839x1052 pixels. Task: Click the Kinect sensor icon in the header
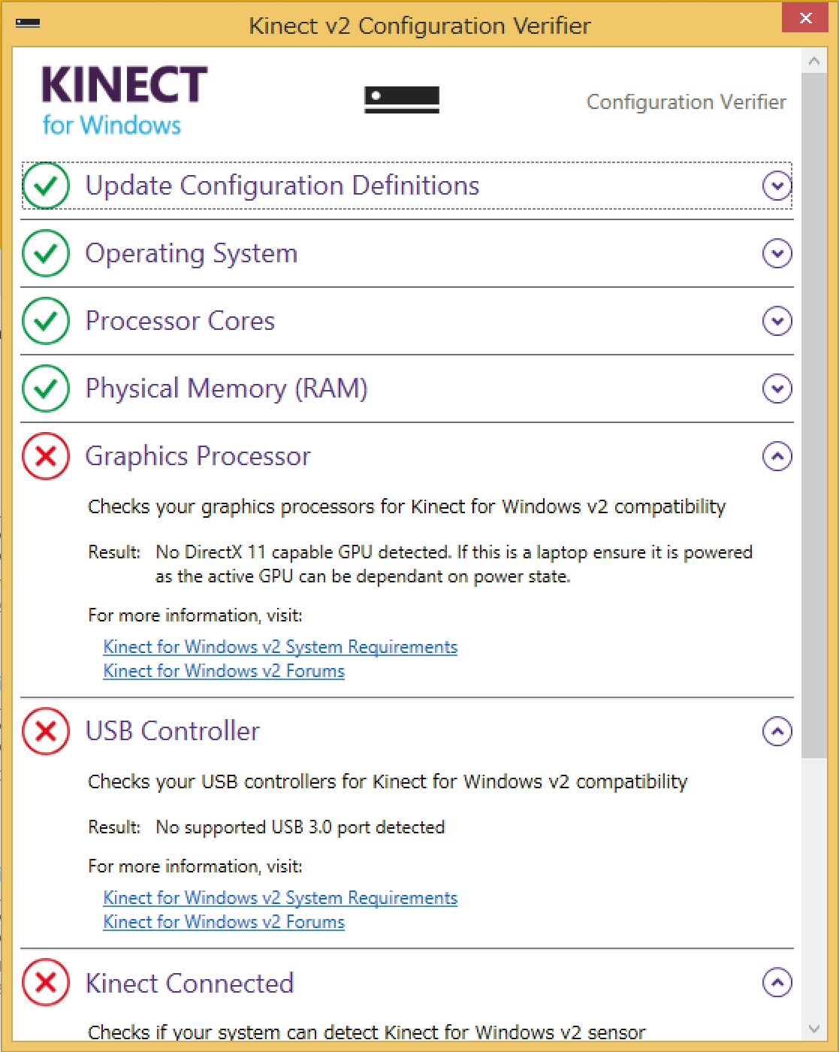pyautogui.click(x=402, y=99)
